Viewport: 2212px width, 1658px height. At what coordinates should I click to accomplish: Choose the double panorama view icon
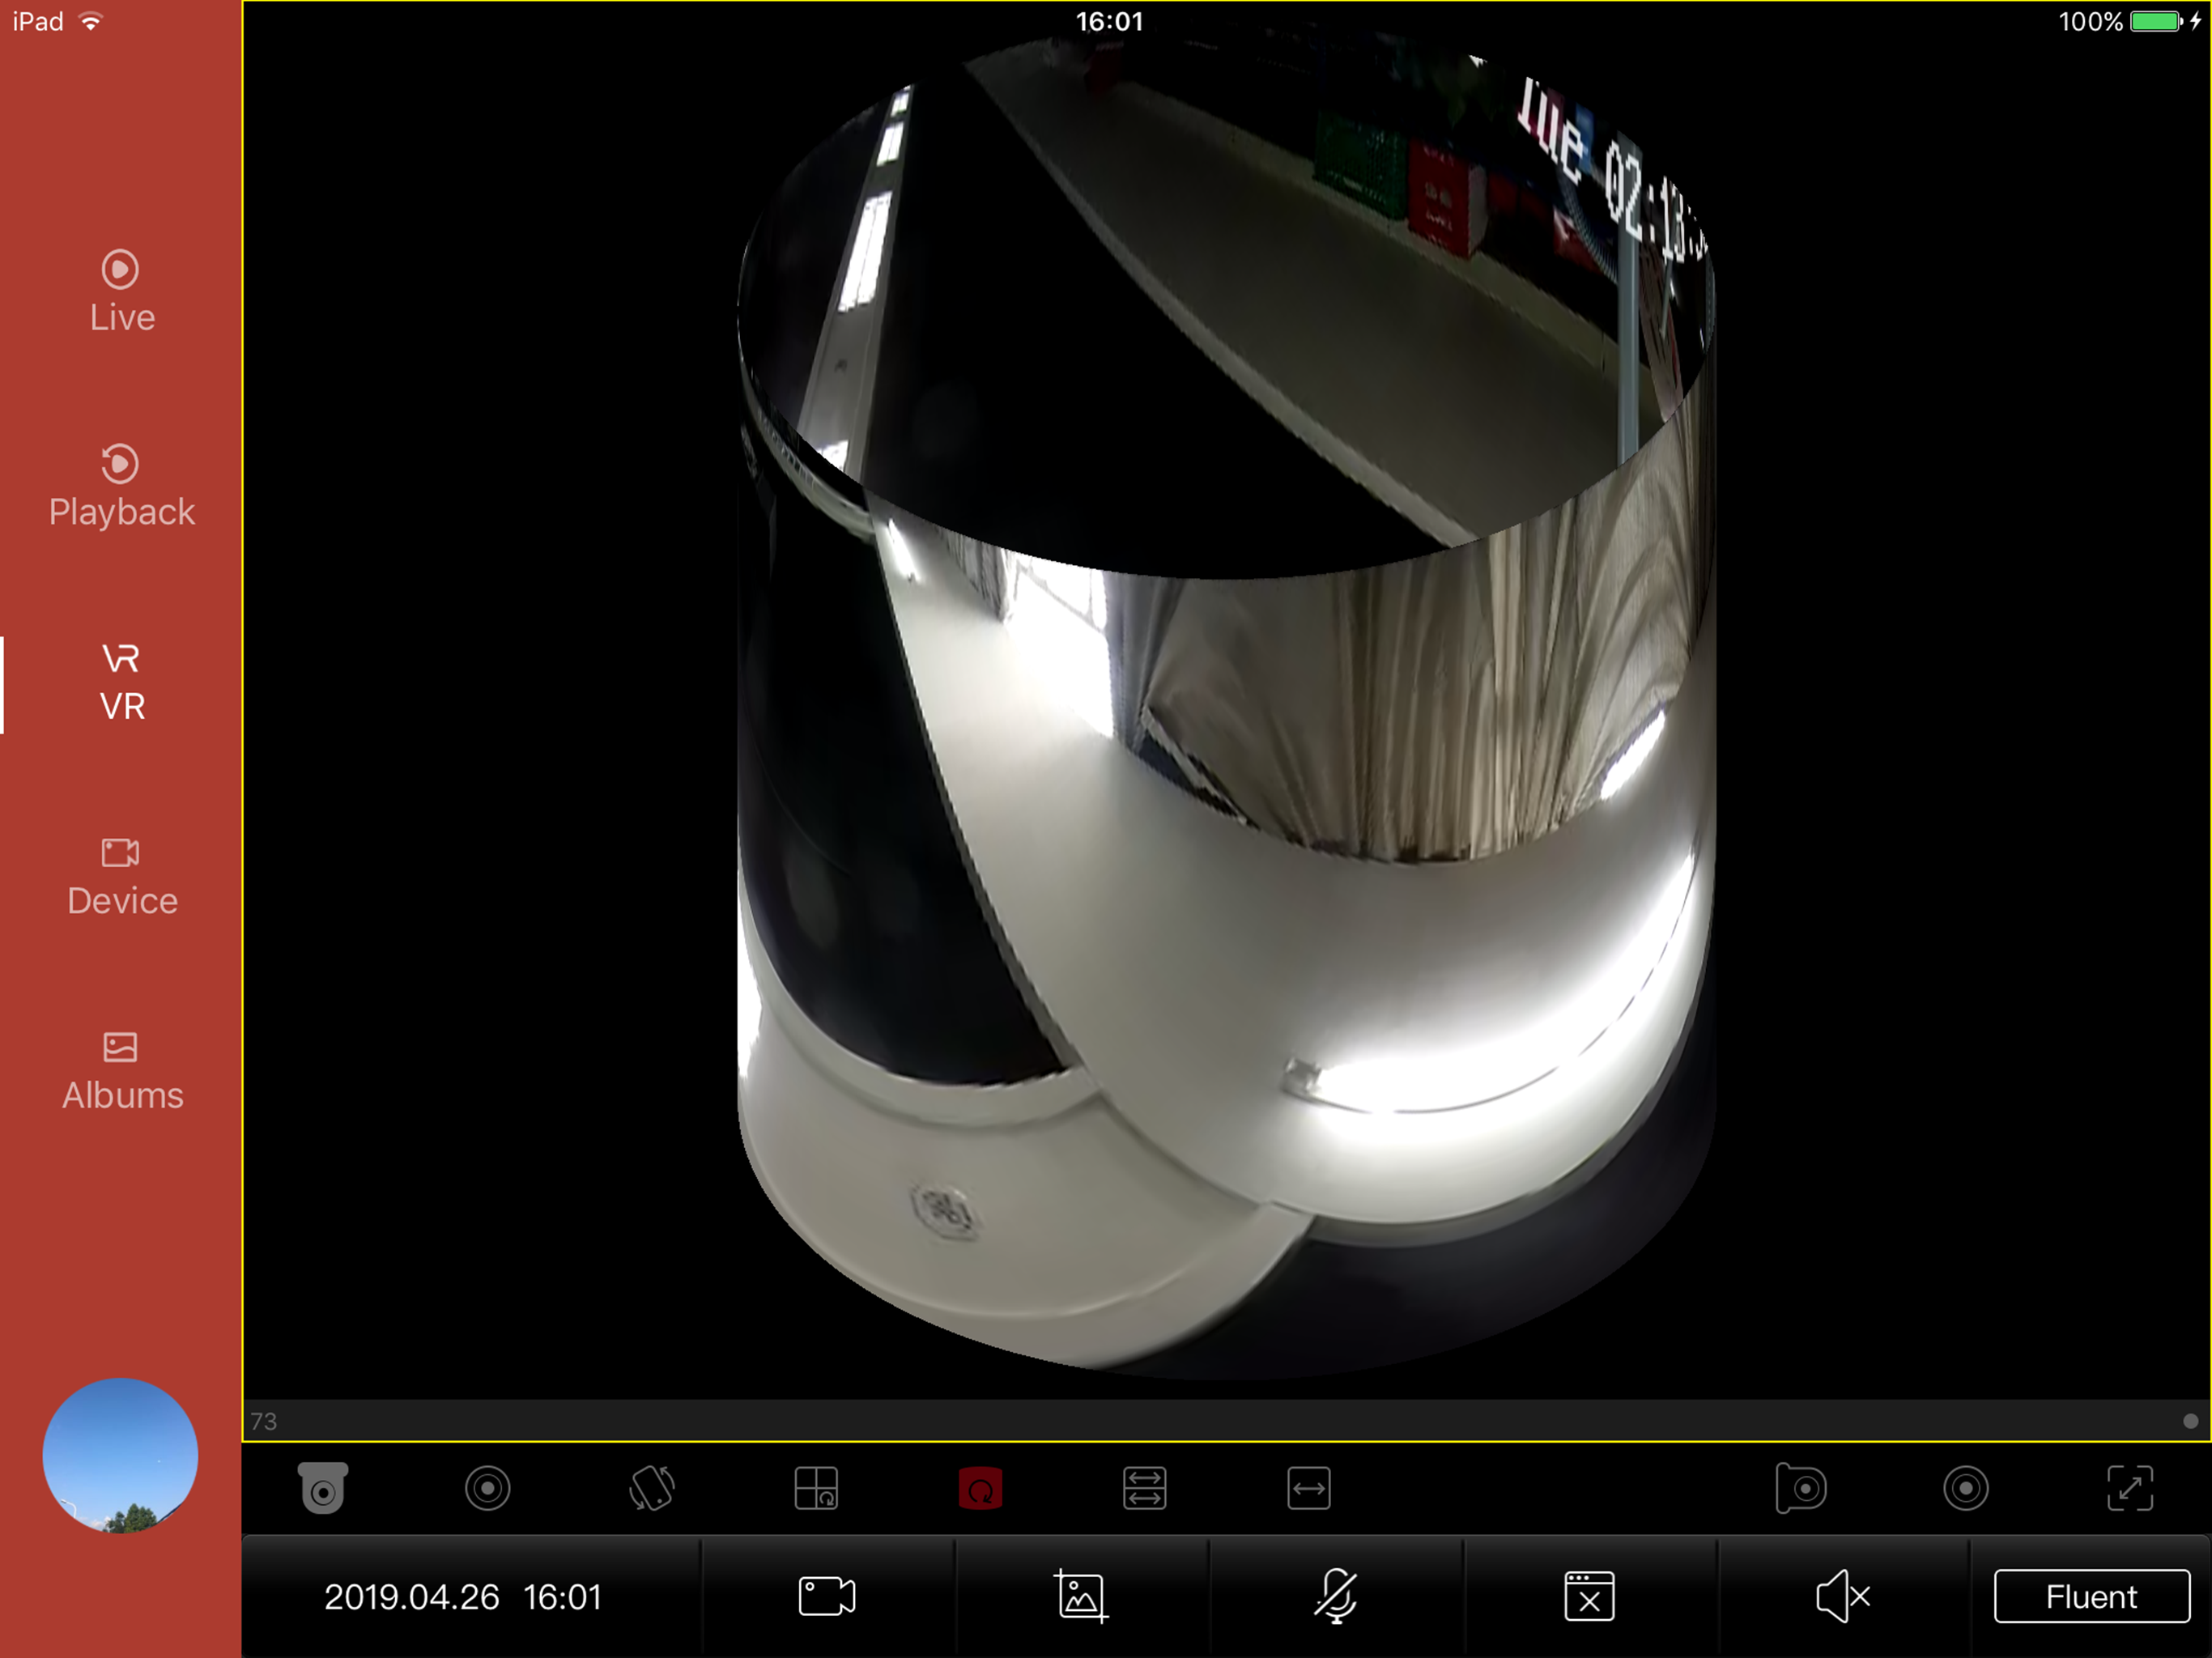point(1145,1488)
